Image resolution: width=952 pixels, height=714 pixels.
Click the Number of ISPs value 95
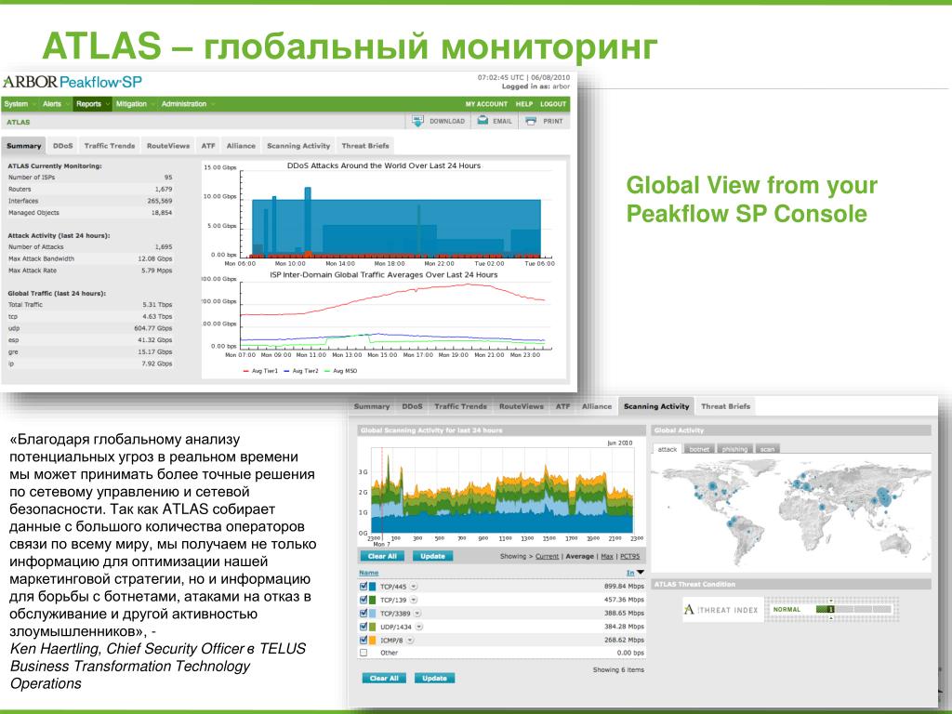click(168, 178)
